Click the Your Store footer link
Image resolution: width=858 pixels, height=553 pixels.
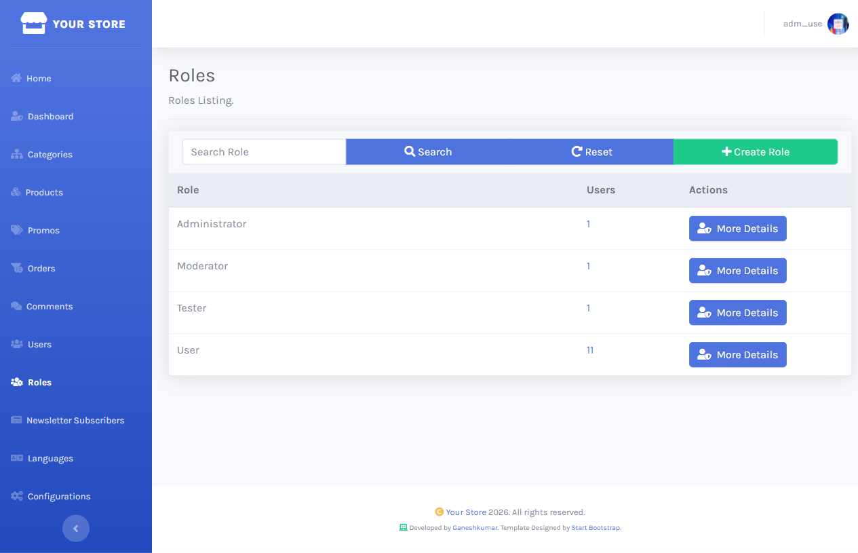pyautogui.click(x=466, y=512)
